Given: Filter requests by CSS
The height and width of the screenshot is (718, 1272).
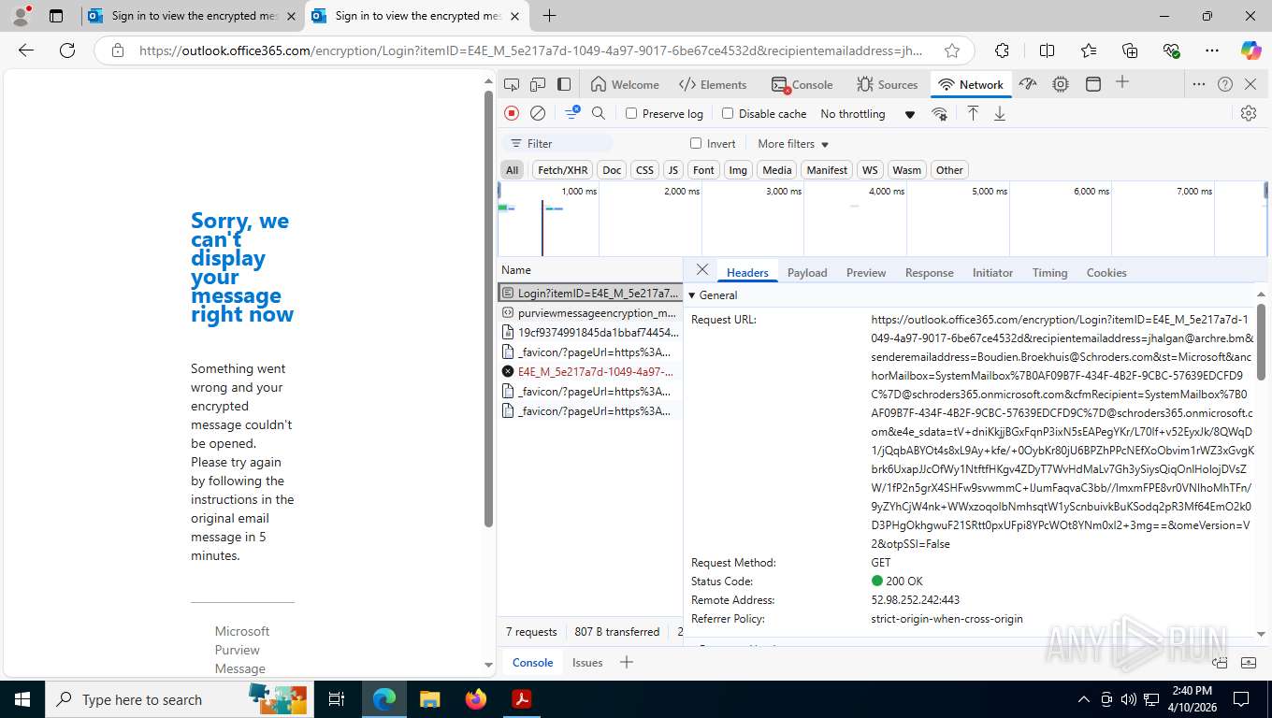Looking at the screenshot, I should pos(644,170).
